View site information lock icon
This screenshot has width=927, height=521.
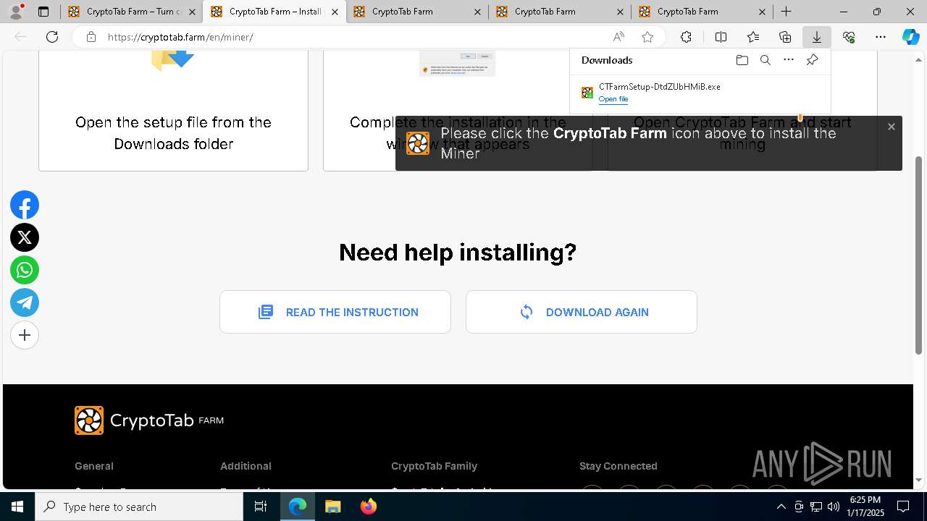[x=91, y=37]
